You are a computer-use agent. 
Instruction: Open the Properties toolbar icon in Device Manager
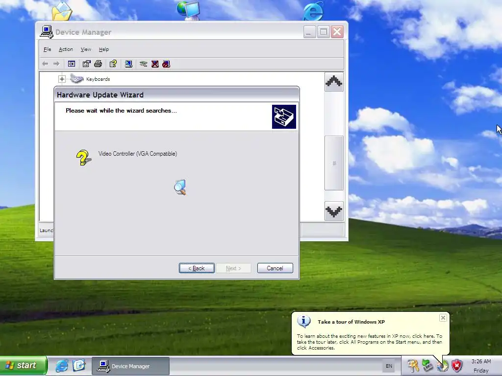[86, 64]
